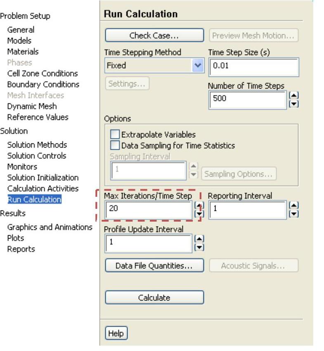324x351 pixels.
Task: Click the Time Step Size field
Action: [253, 66]
